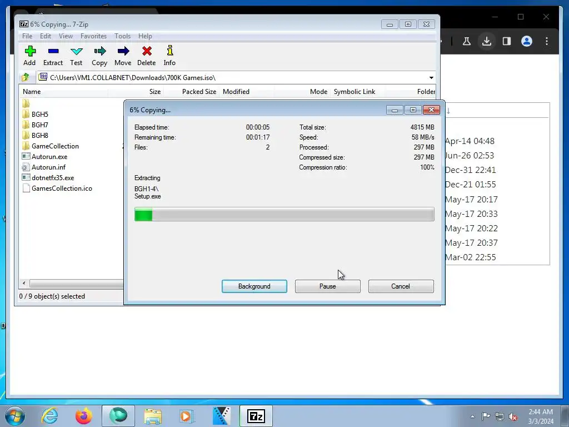Click the horizontal scrollbar left arrow

tap(24, 283)
